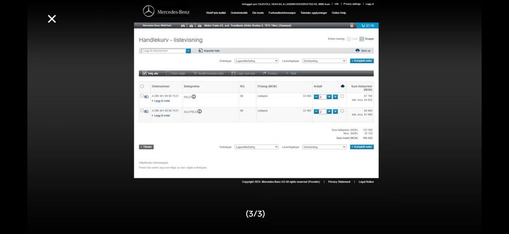Screen dimensions: 509x234
Task: Toggle the select-all checkbox in the table header
Action: pyautogui.click(x=142, y=86)
